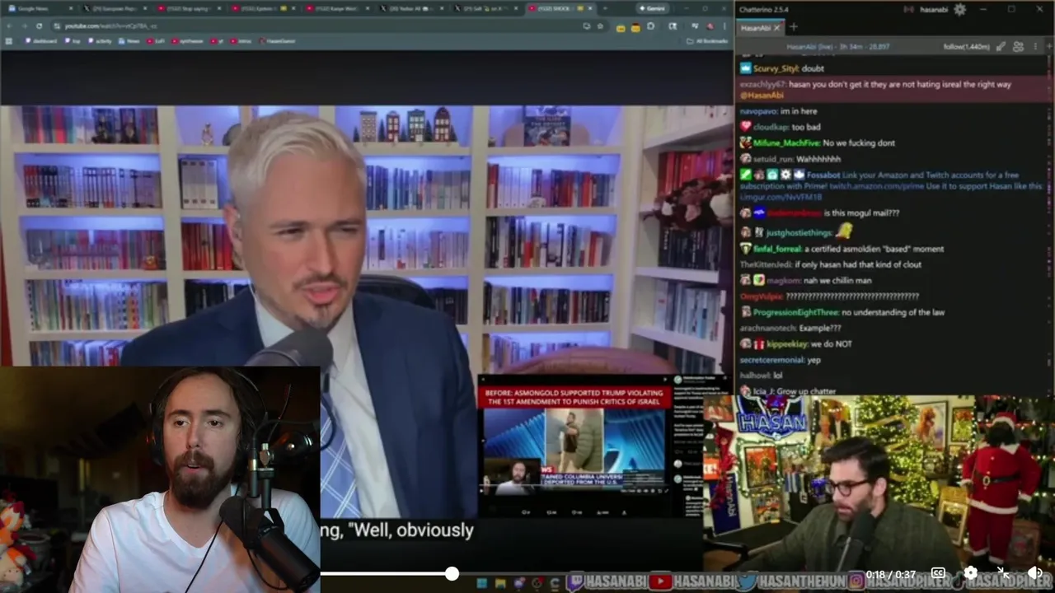Image resolution: width=1055 pixels, height=593 pixels.
Task: Open the HasanGamer bookmark
Action: (x=277, y=40)
